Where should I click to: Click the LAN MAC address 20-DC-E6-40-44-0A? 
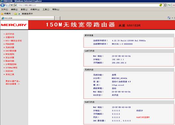[x=121, y=56]
